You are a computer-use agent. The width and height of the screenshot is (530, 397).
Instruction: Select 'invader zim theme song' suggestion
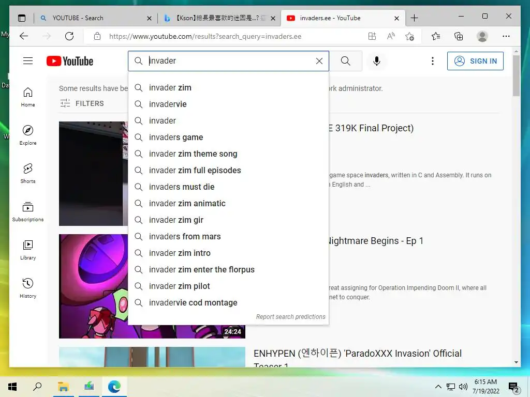[x=228, y=154]
